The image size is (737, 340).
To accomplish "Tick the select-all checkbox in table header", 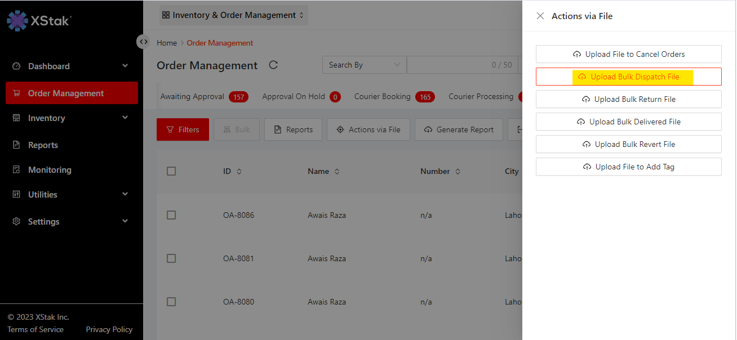I will [171, 171].
